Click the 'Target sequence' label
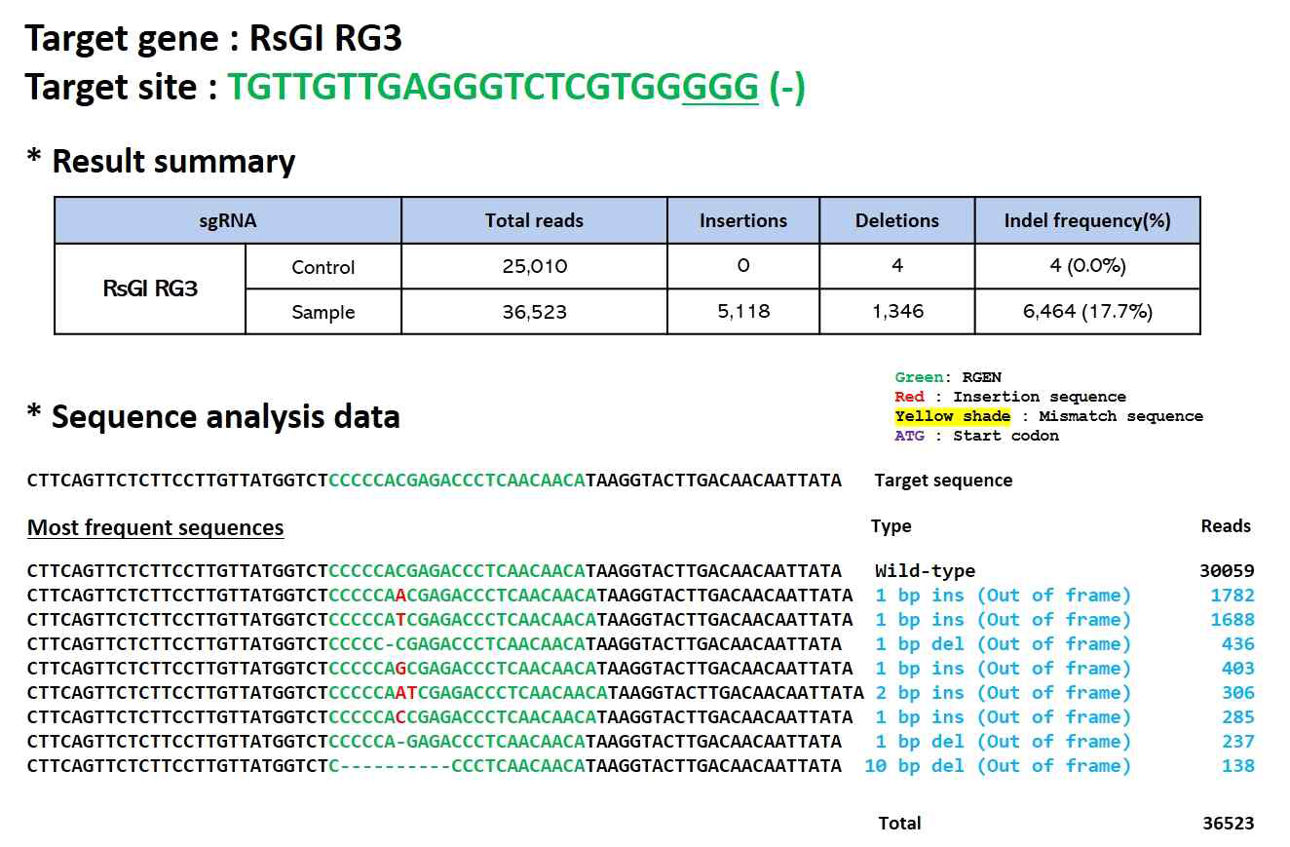 tap(943, 481)
